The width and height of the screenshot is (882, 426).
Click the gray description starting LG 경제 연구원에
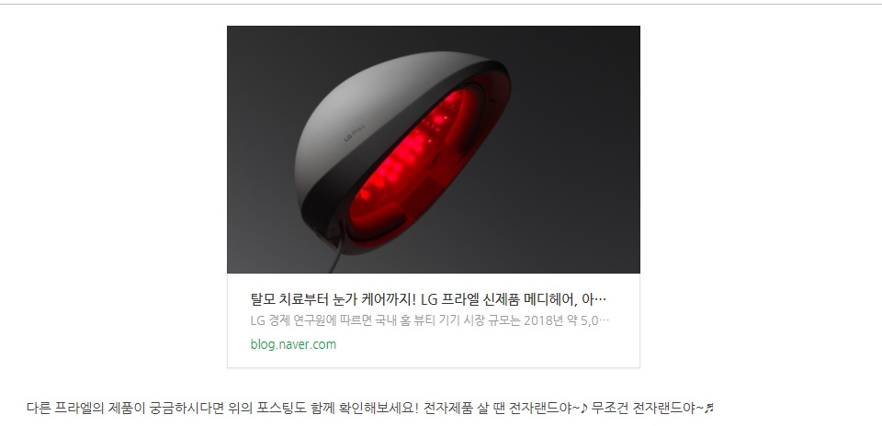tap(430, 320)
